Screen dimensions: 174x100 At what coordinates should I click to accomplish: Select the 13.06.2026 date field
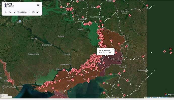click(x=22, y=12)
